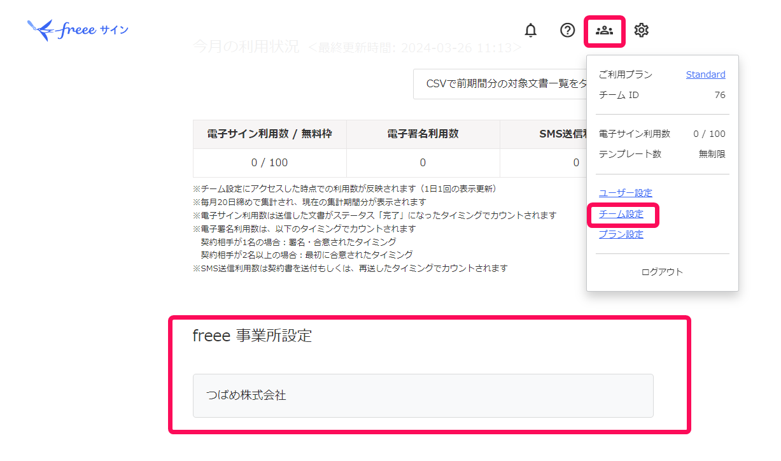Click the SMS送信利用数 note line
This screenshot has height=461, width=781.
point(350,268)
